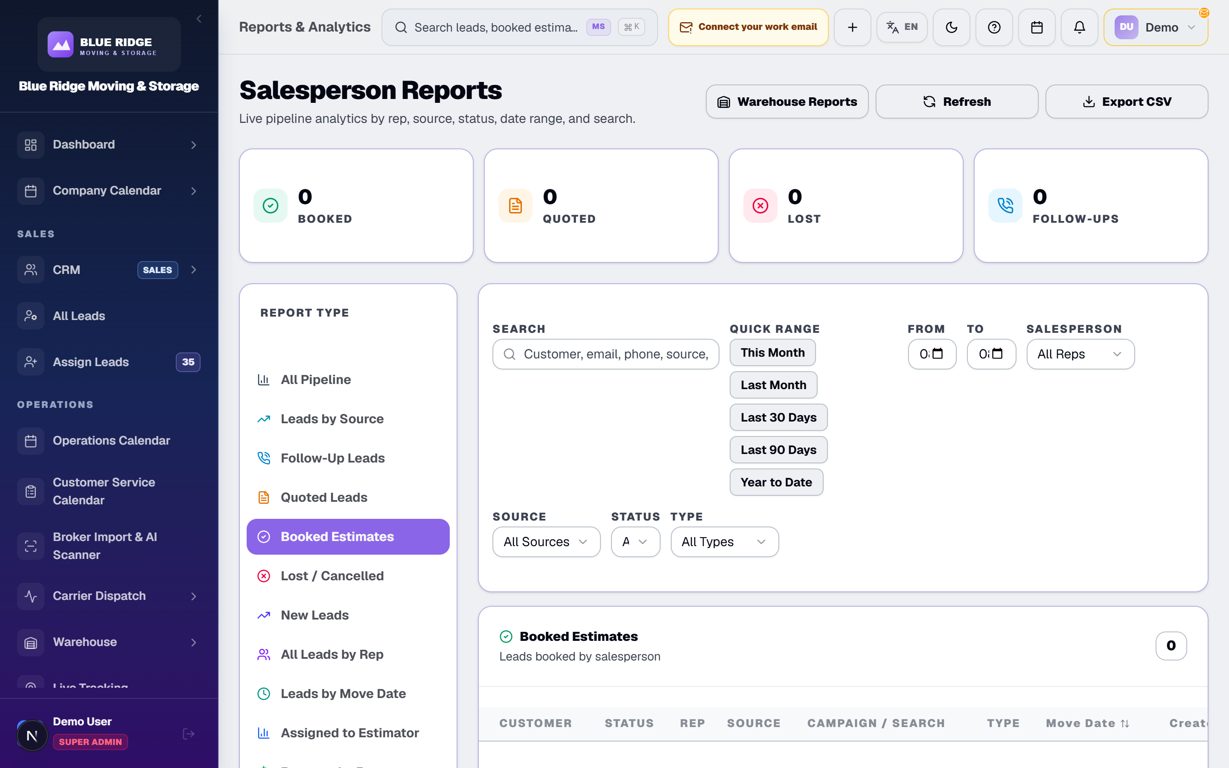Screen dimensions: 1229x768
Task: Open notifications with the bell icon
Action: point(1079,27)
